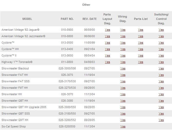Viewport: 172px width, 130px height.
Task: Open Wiring Diag. for Showmaster FAT SSS
Action: point(123,81)
